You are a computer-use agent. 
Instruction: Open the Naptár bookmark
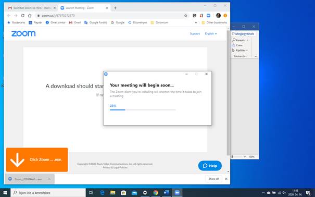coord(35,22)
